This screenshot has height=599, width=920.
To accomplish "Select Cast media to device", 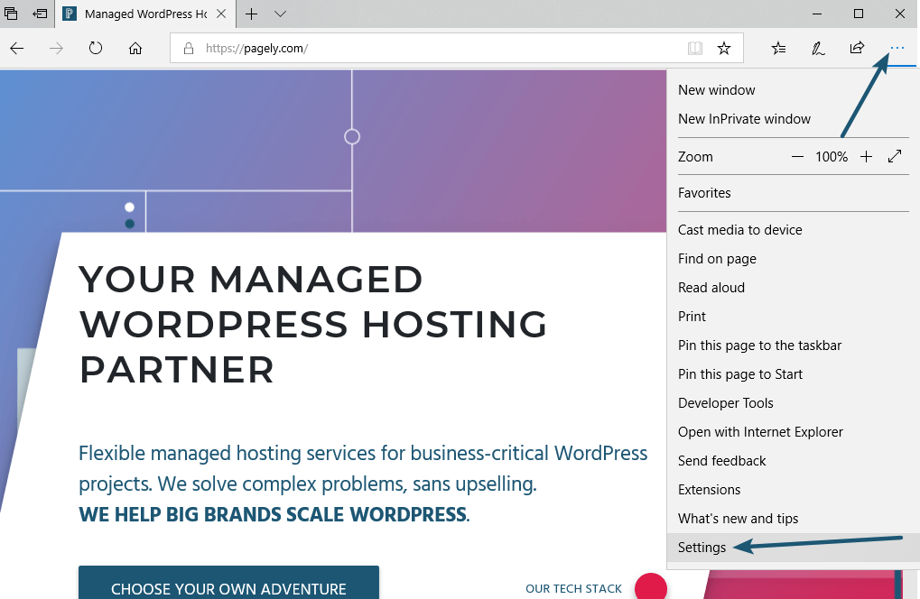I will [794, 230].
